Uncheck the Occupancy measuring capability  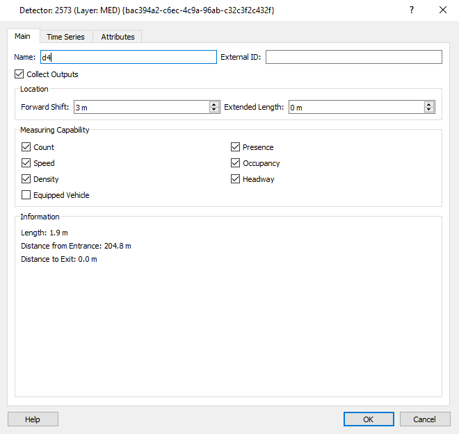point(235,163)
